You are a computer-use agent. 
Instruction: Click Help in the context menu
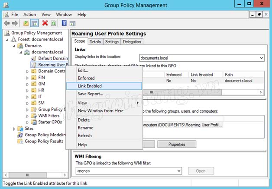[104, 145]
